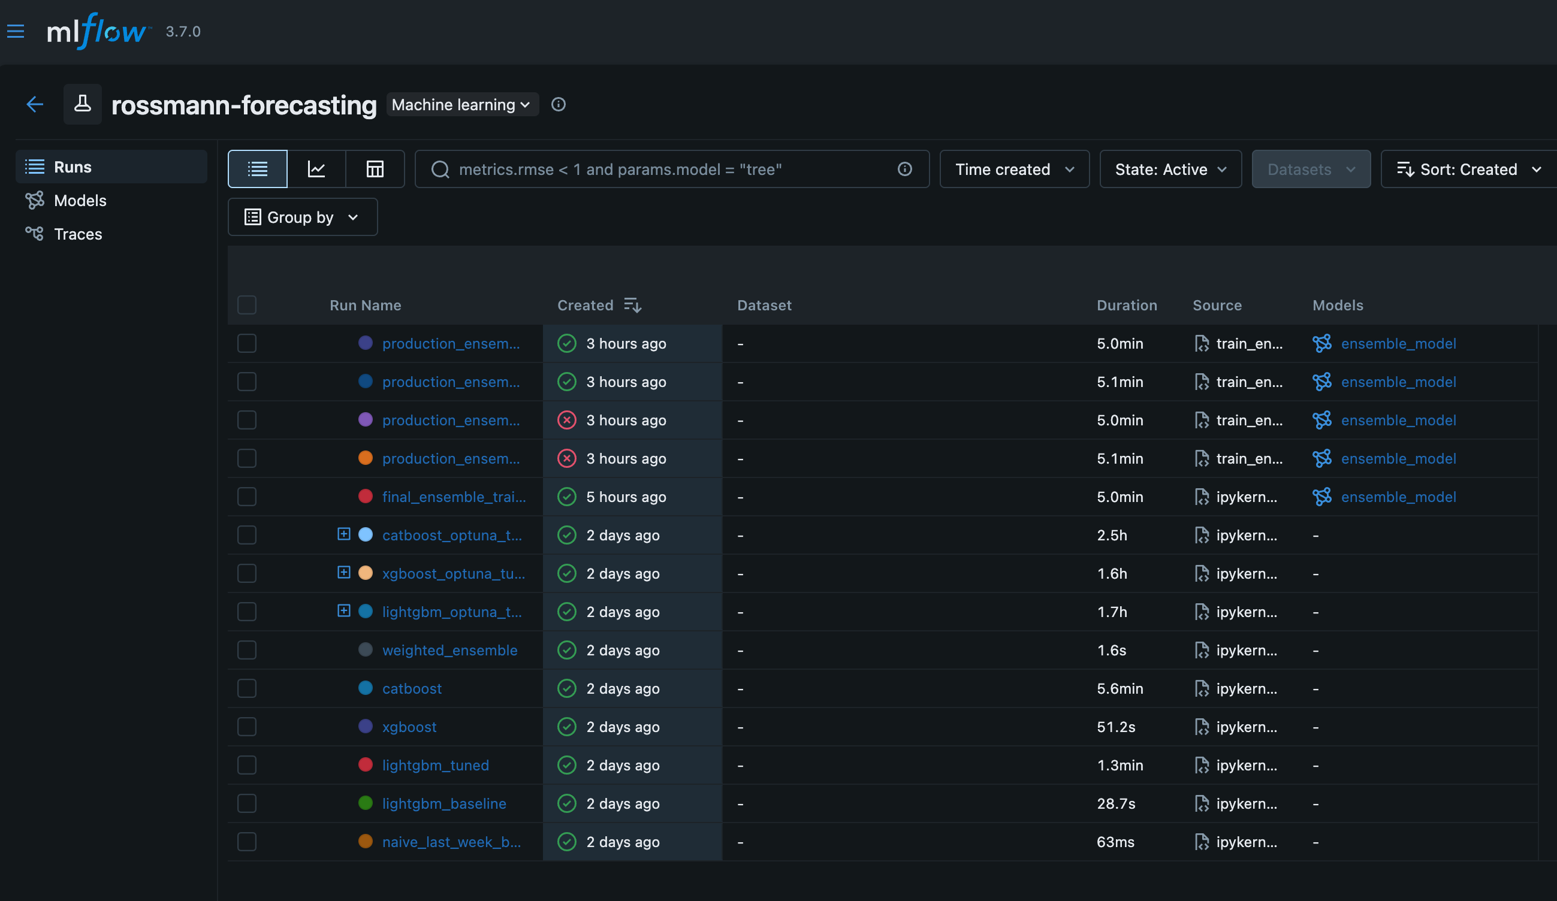Viewport: 1557px width, 901px height.
Task: Open the final_ensemble_trai... run
Action: 454,497
